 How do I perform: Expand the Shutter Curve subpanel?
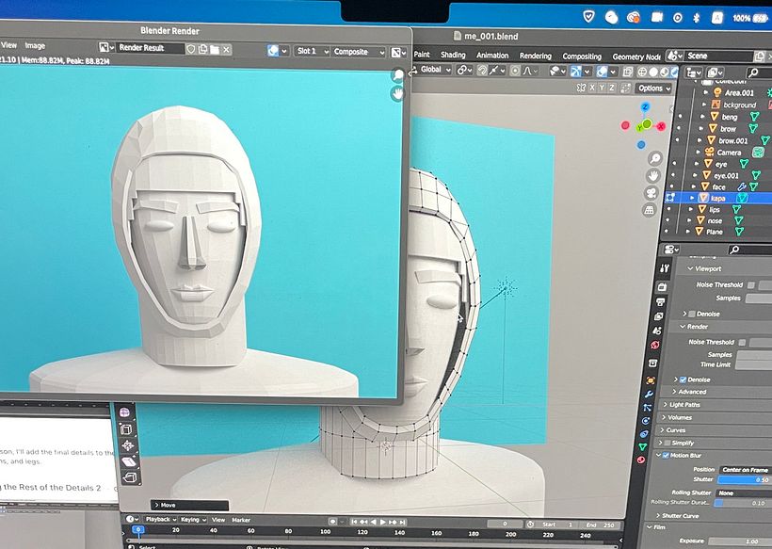[680, 516]
